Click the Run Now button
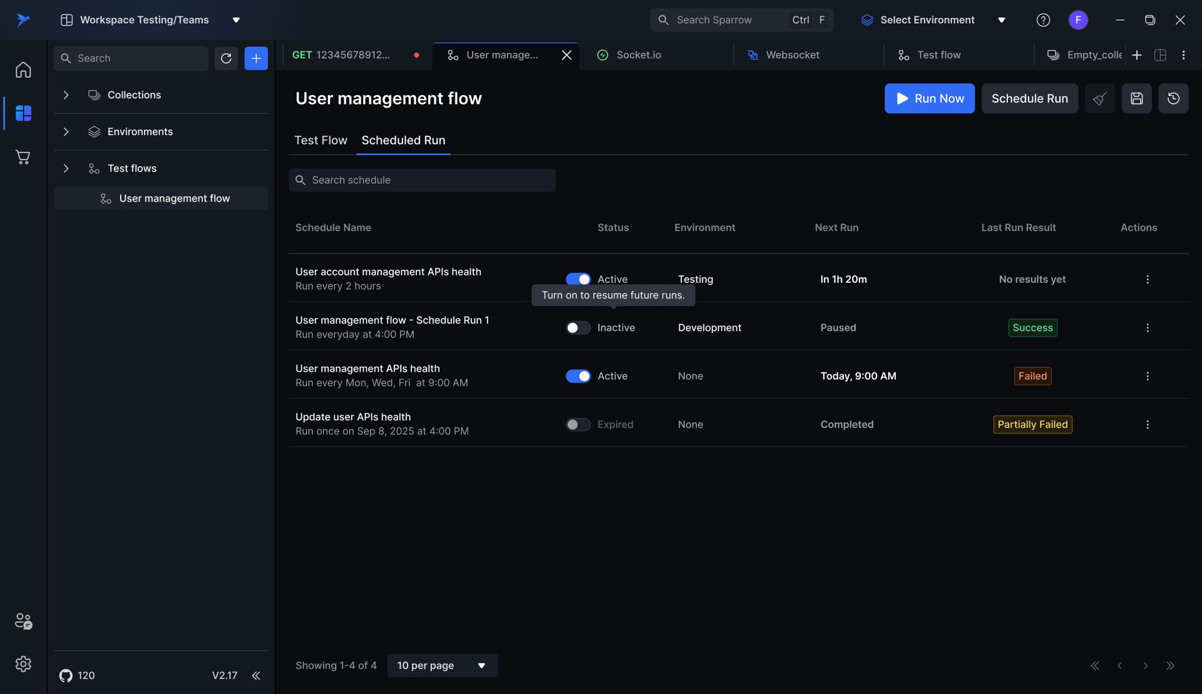The width and height of the screenshot is (1202, 694). coord(929,98)
